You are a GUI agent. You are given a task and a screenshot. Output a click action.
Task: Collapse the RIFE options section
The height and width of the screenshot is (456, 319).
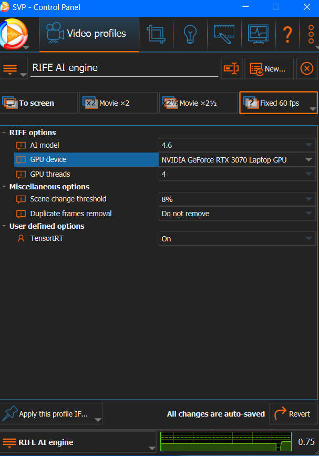coord(4,133)
